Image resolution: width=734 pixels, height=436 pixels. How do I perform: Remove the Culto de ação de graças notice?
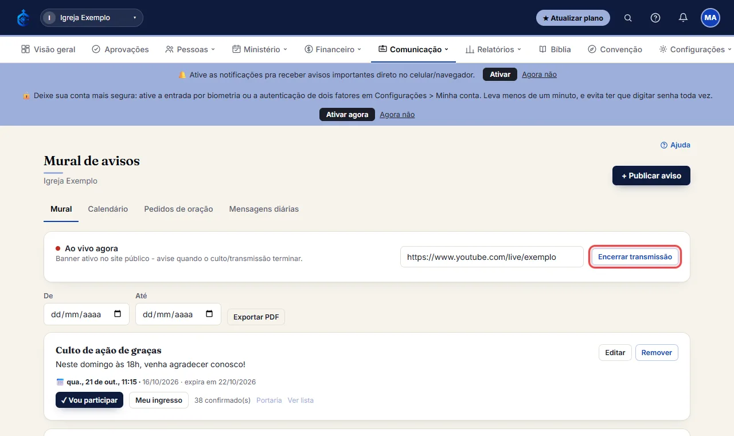(x=657, y=352)
